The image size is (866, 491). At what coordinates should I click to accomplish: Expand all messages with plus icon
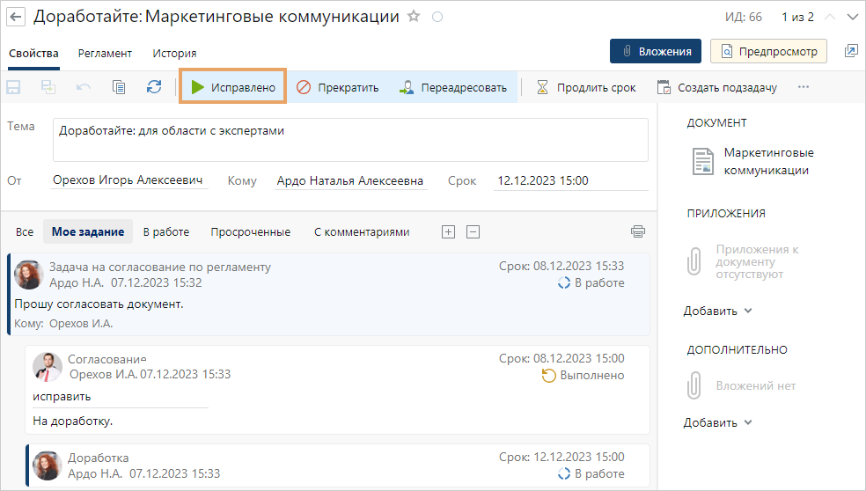click(x=448, y=232)
